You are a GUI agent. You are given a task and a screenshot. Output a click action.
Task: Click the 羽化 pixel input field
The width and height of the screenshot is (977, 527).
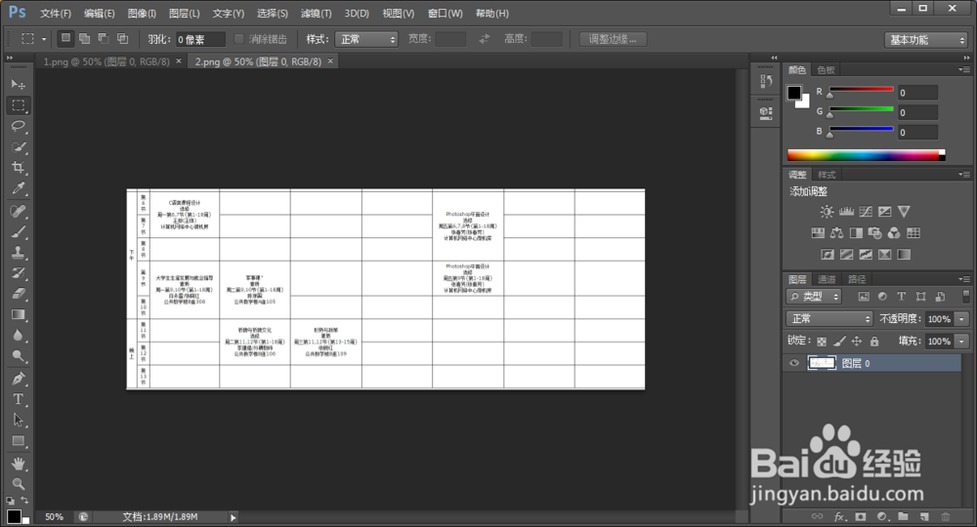tap(200, 39)
